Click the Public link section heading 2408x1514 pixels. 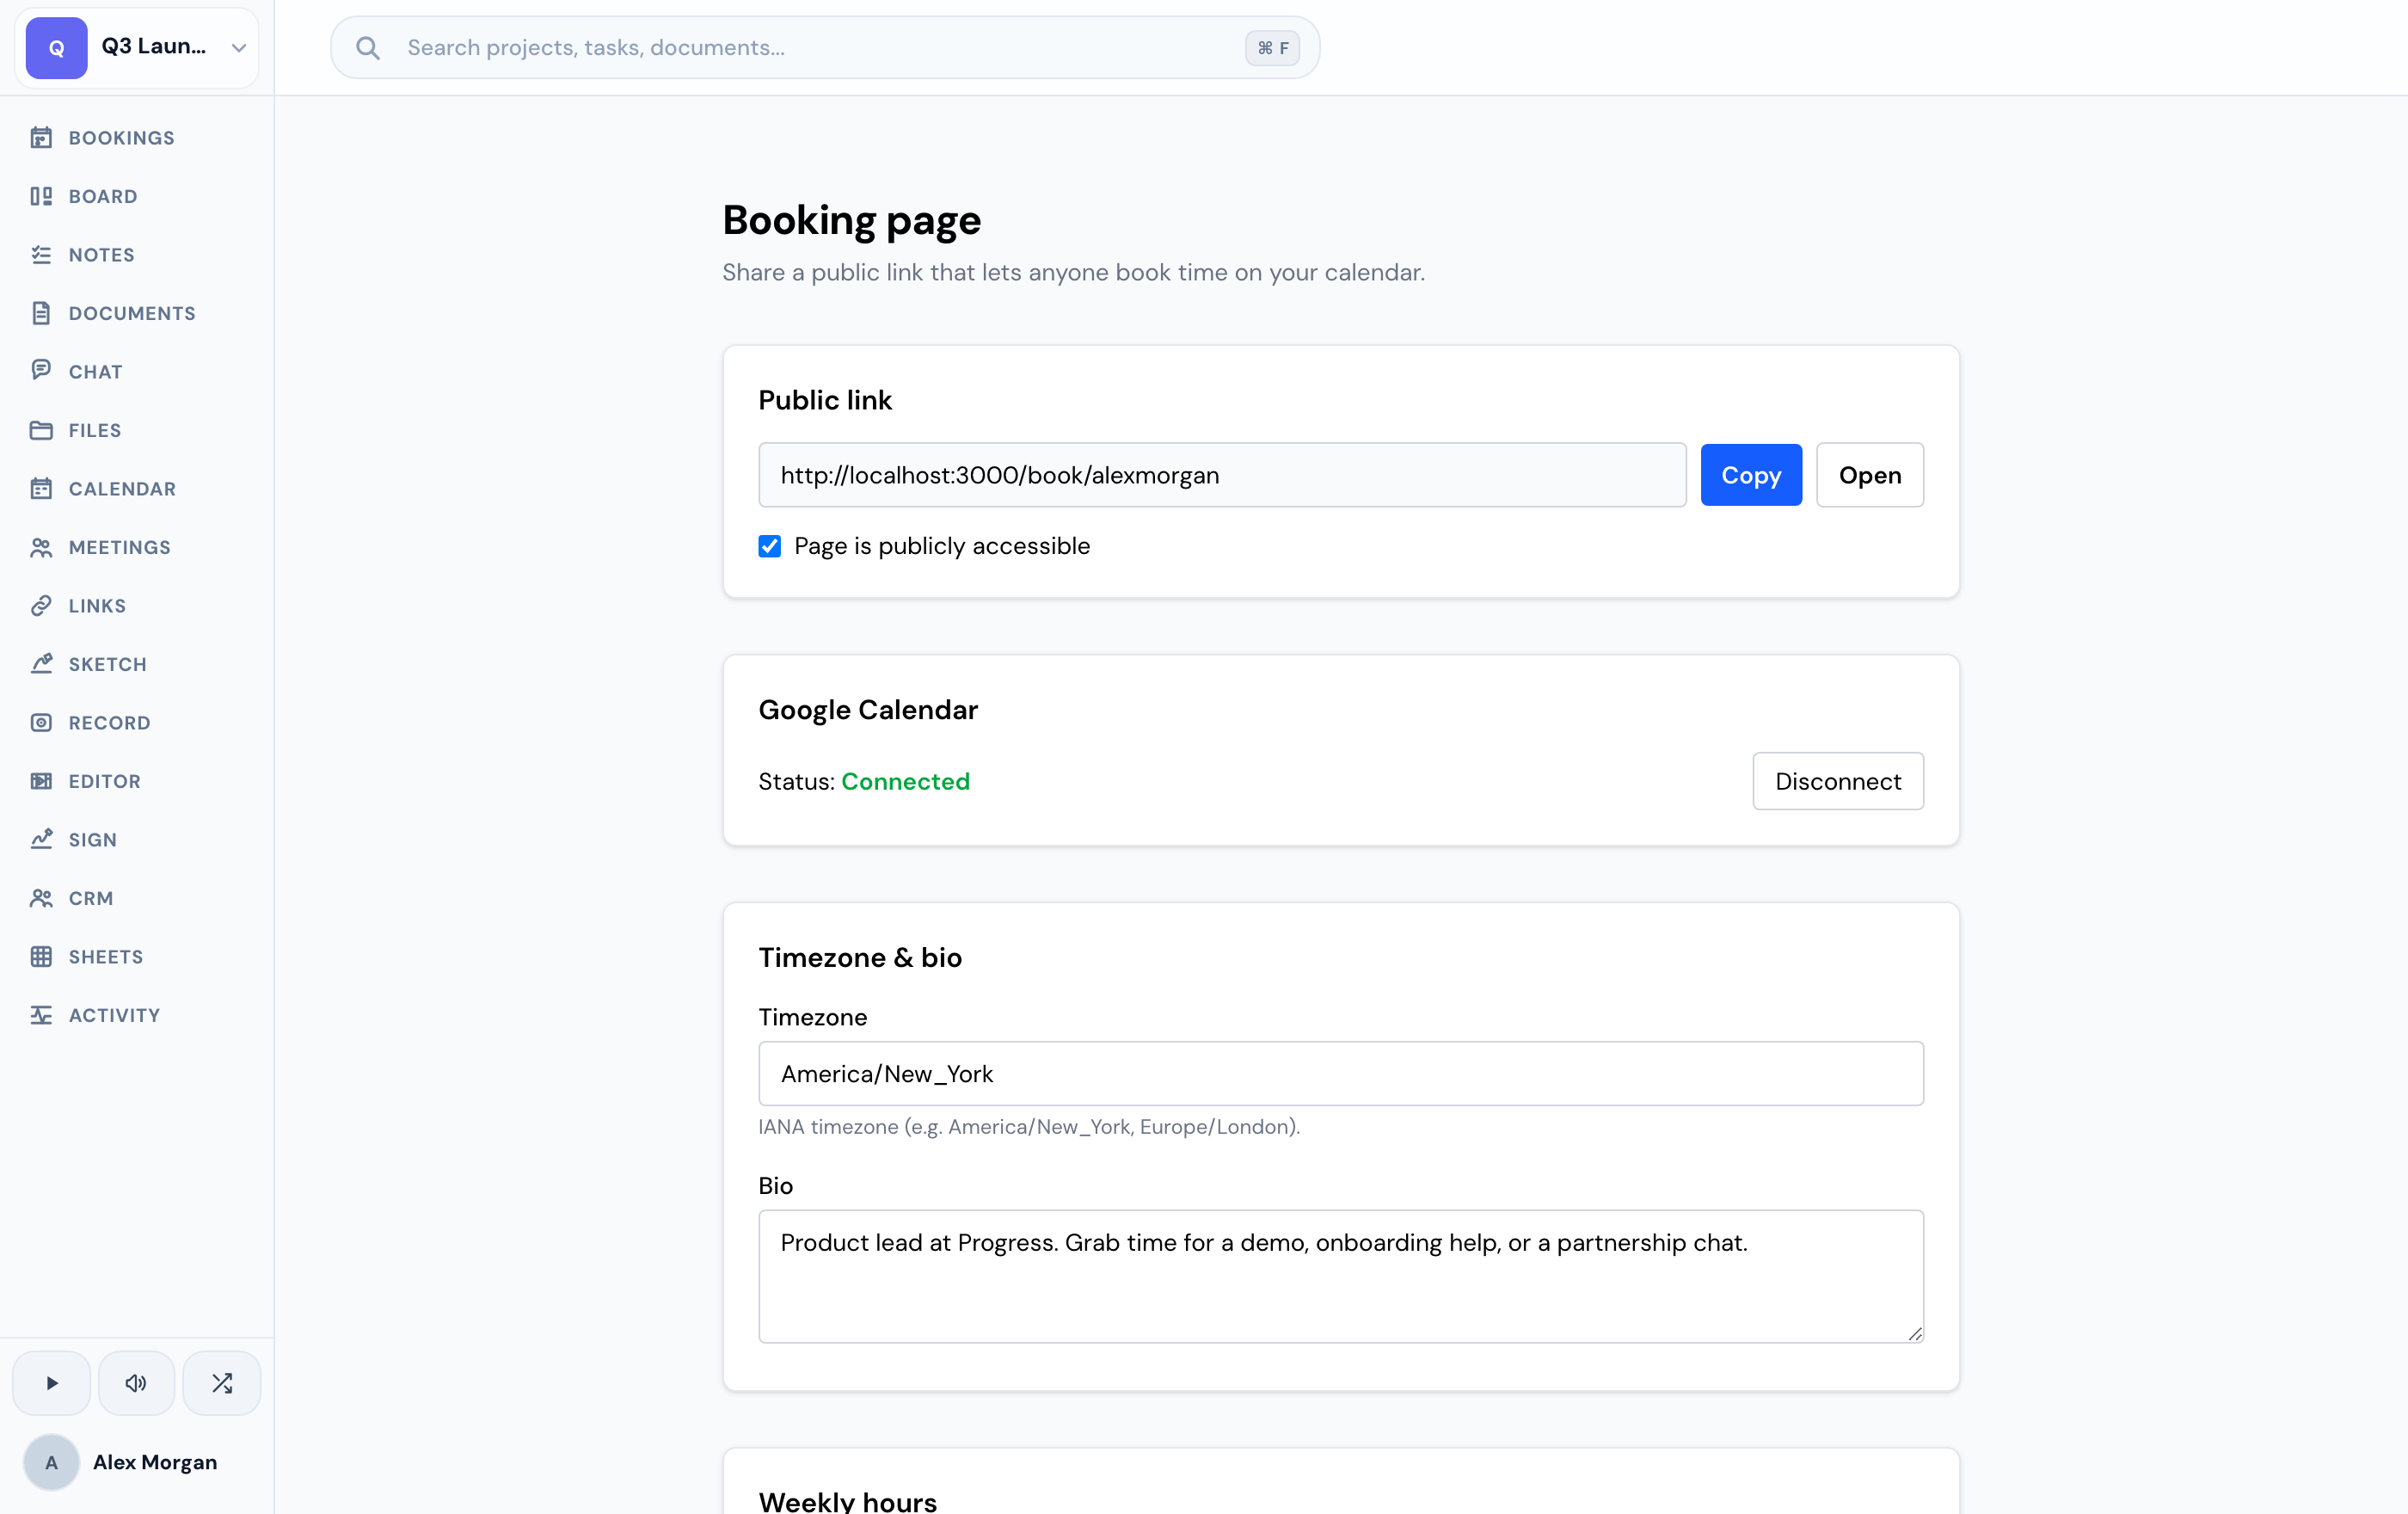point(825,400)
